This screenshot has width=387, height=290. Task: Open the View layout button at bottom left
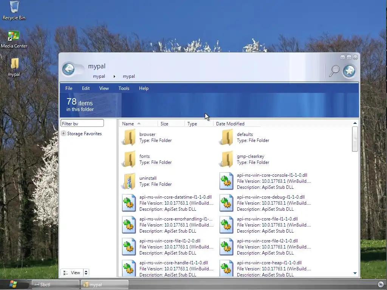tap(72, 273)
